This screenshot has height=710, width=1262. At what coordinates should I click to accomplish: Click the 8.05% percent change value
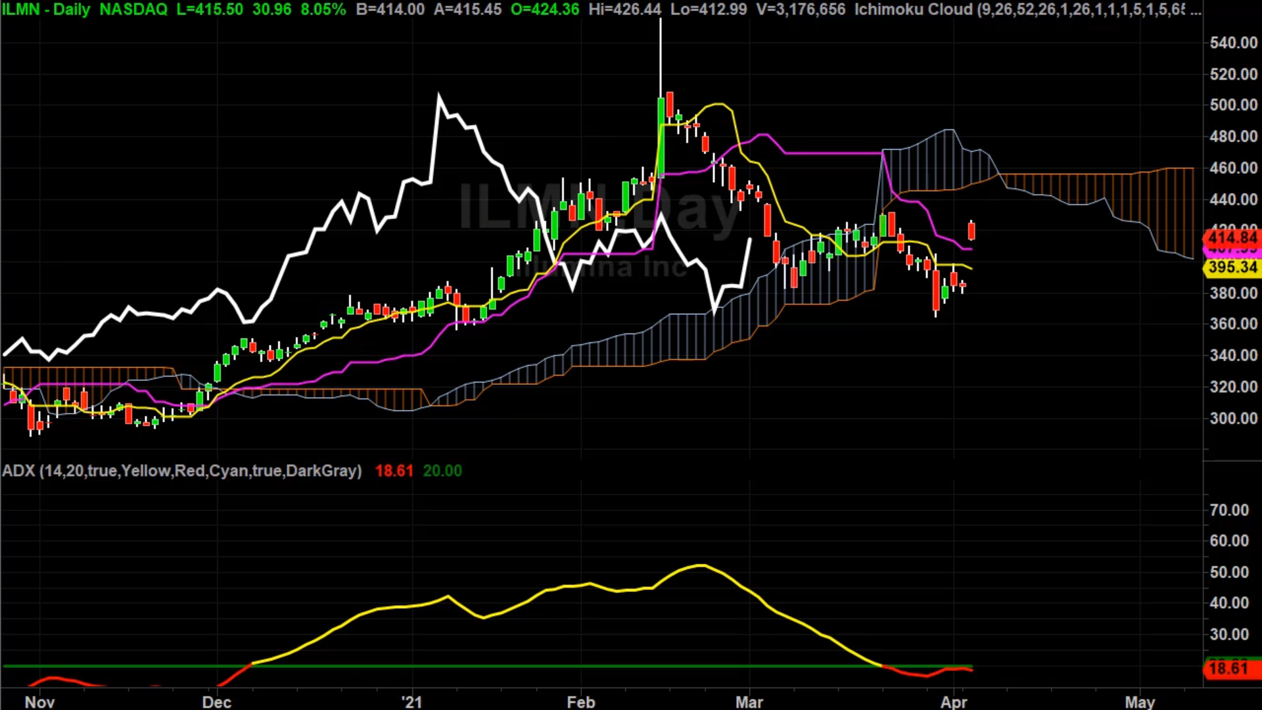pyautogui.click(x=323, y=10)
